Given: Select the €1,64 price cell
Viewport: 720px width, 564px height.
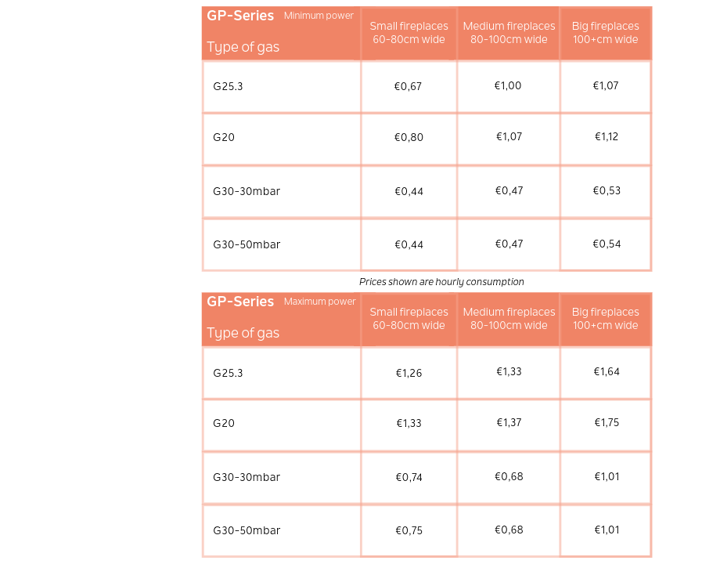Looking at the screenshot, I should coord(606,371).
